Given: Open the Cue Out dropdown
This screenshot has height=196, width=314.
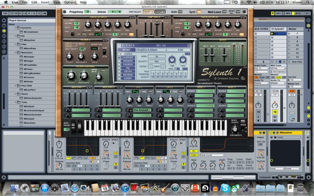Looking at the screenshot, I should tap(295, 80).
